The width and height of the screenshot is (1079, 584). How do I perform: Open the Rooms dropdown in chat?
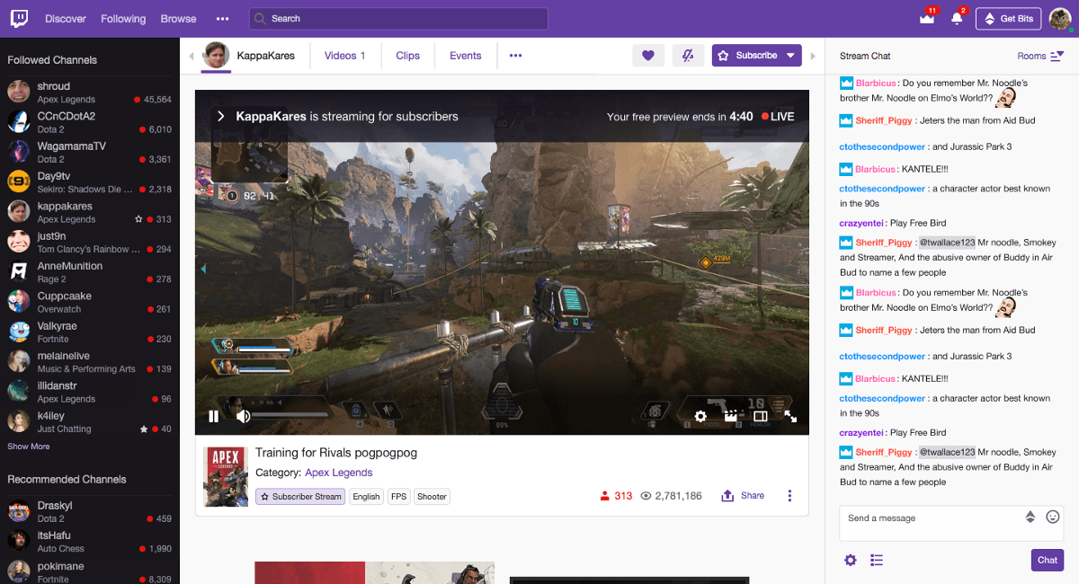point(1040,56)
